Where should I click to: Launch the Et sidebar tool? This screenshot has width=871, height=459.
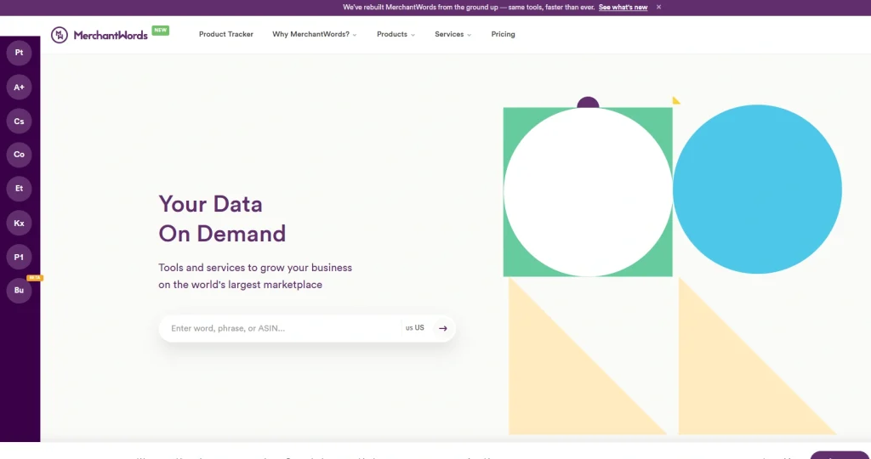(x=19, y=188)
